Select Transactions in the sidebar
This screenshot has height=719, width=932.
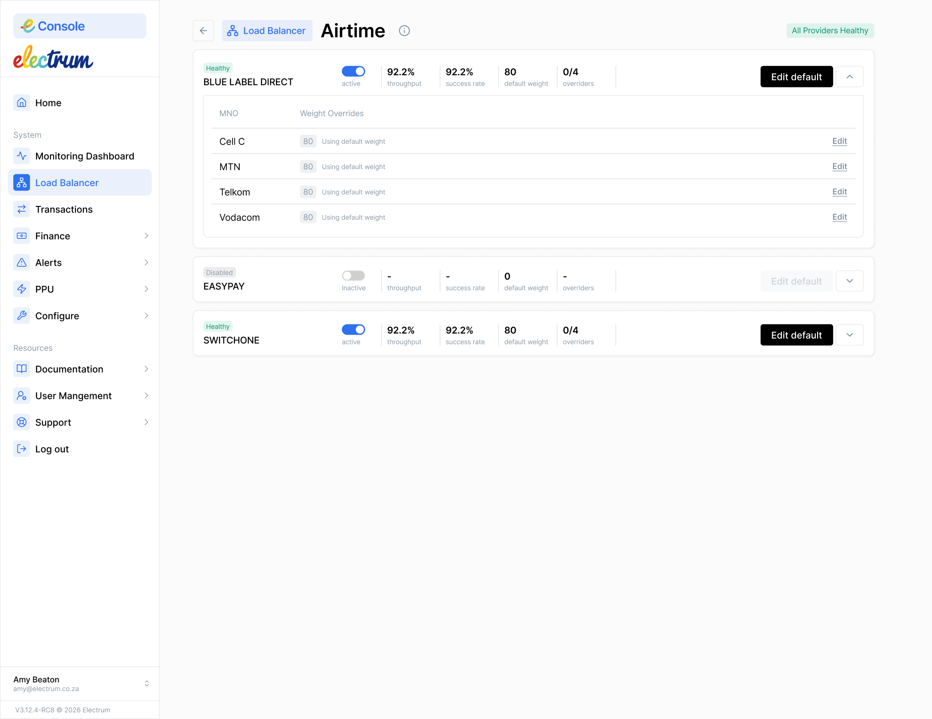[80, 209]
